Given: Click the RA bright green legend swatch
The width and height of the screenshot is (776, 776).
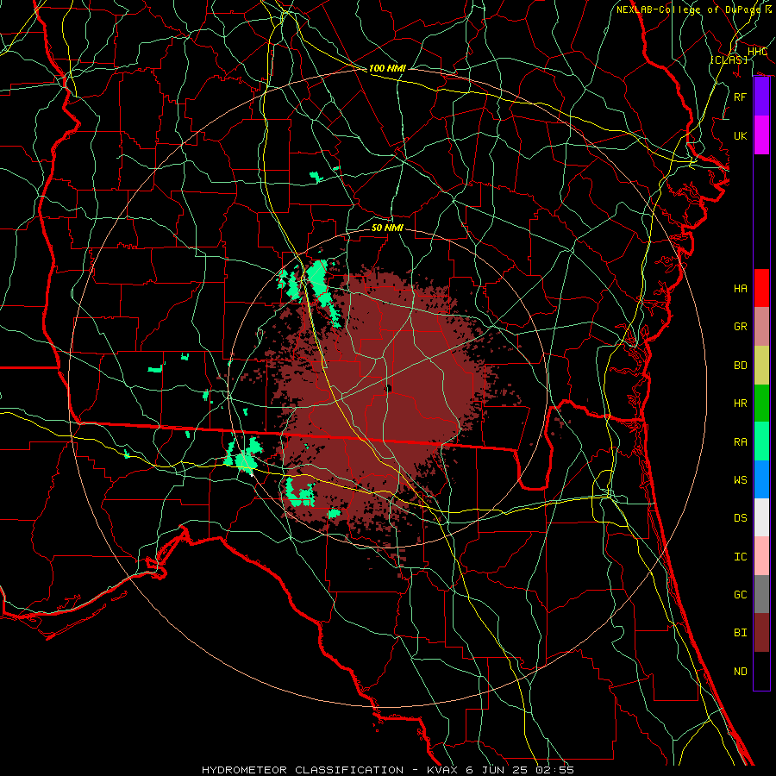Looking at the screenshot, I should tap(761, 441).
